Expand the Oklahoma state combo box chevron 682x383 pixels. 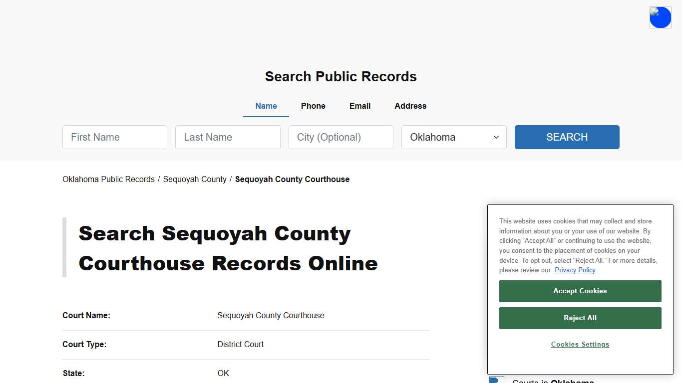pos(496,137)
